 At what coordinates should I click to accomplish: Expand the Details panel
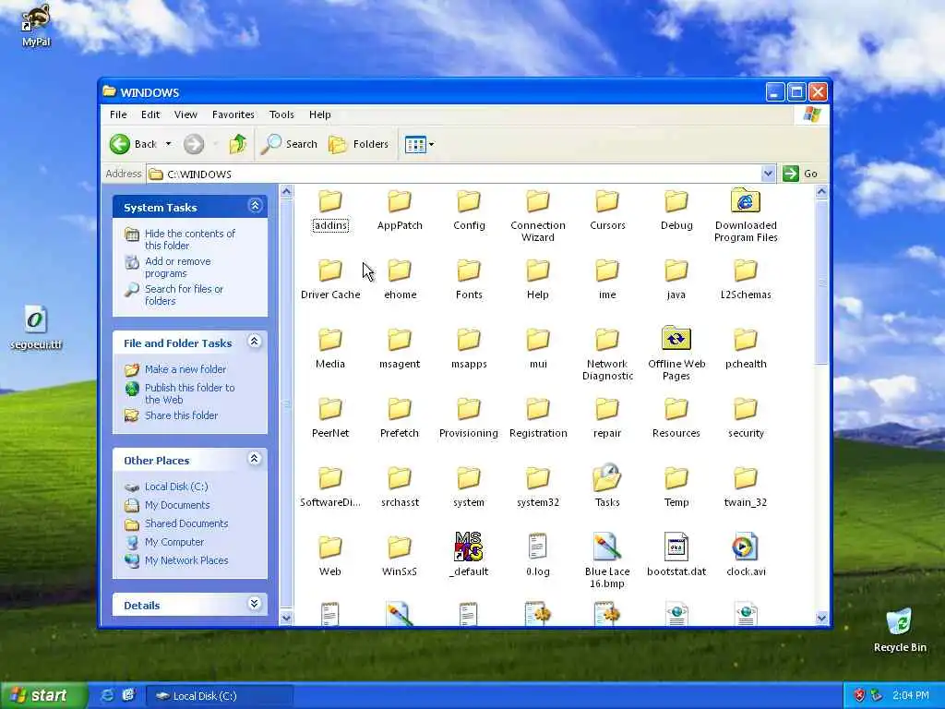point(255,604)
